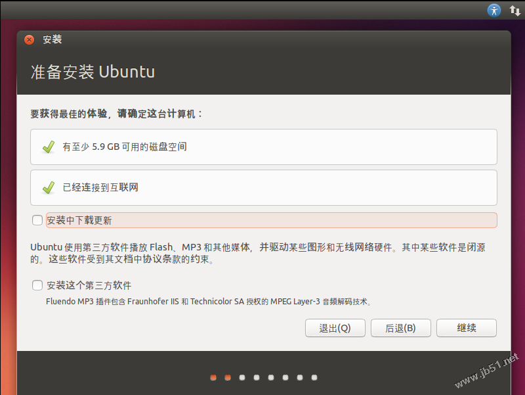525x395 pixels.
Task: Close the 安装 installer window
Action: (x=30, y=39)
